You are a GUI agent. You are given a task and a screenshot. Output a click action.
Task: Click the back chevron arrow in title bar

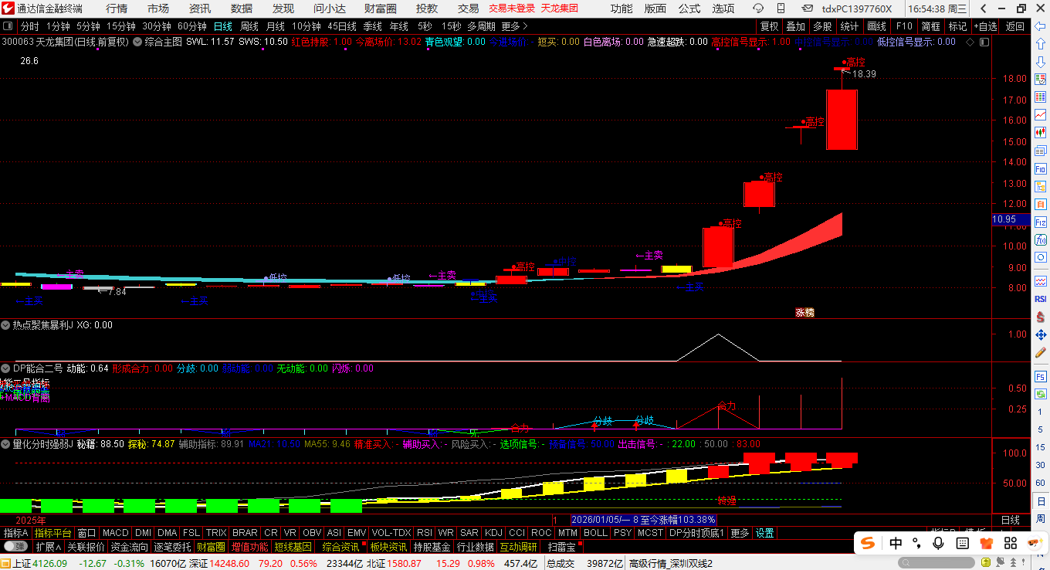[983, 8]
